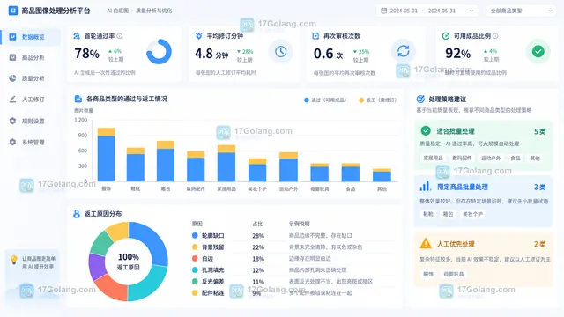Click the 服饰 tag in 人工优先处理 card

point(428,274)
